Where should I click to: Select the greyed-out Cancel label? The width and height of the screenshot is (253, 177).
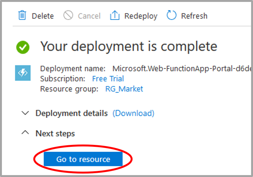click(89, 16)
